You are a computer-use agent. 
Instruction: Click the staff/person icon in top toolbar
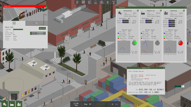[x=95, y=2]
